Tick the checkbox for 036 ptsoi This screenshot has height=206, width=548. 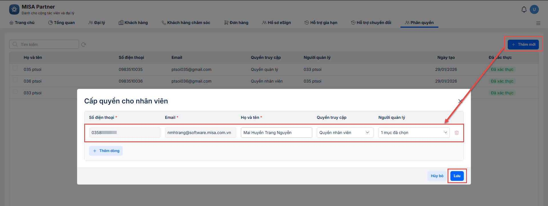click(15, 80)
